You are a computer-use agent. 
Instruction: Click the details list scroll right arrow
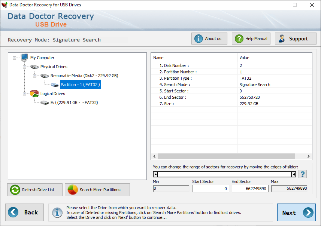point(309,156)
